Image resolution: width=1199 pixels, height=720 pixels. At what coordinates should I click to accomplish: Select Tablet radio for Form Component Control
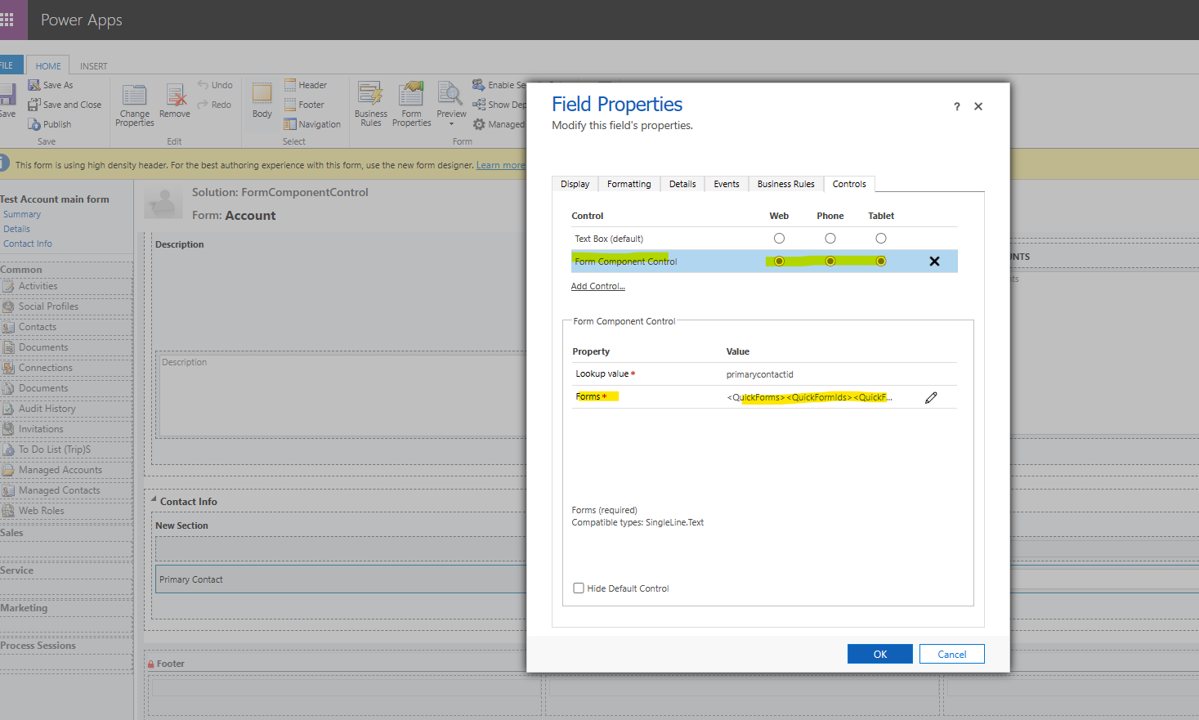pyautogui.click(x=881, y=262)
